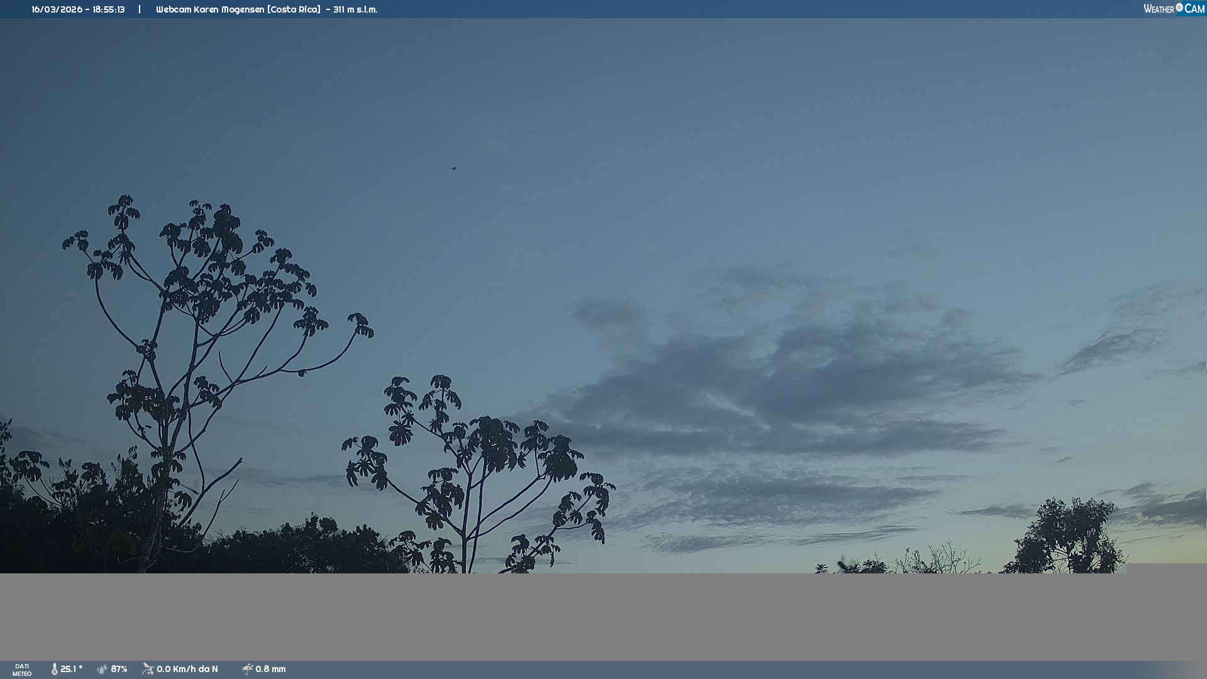
Task: Click the small dark speck in the sky
Action: coord(453,168)
